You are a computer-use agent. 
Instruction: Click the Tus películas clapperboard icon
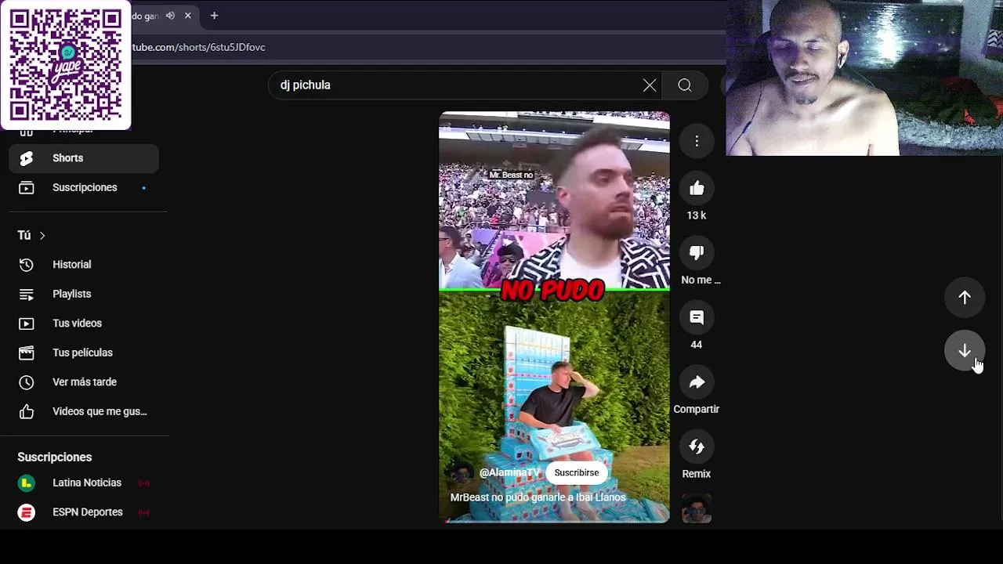tap(27, 353)
